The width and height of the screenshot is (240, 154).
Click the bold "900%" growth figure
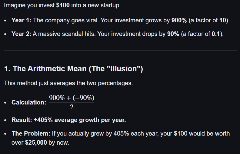172,21
